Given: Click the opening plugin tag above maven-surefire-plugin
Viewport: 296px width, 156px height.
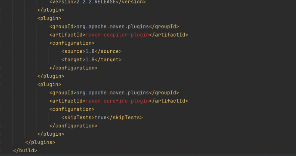Looking at the screenshot, I should tap(49, 84).
